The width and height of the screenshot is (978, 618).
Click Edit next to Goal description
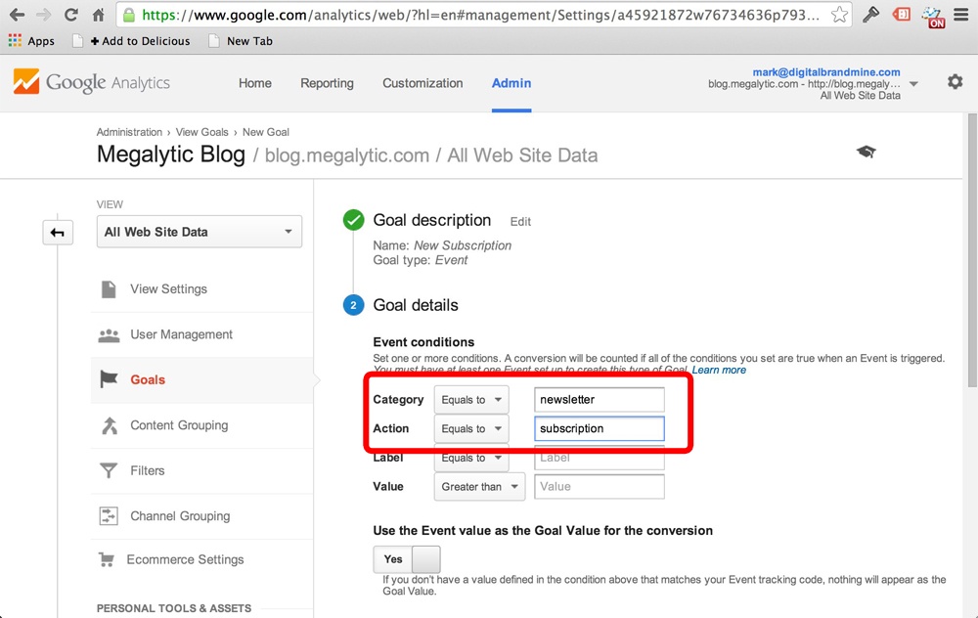point(520,221)
